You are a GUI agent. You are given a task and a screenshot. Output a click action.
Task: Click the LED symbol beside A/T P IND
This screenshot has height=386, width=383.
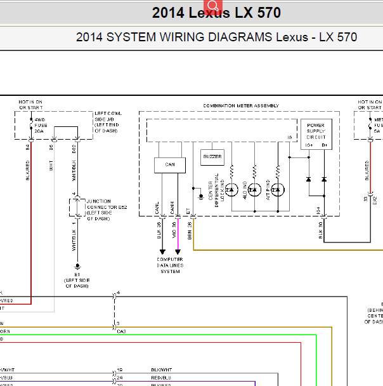tap(278, 190)
